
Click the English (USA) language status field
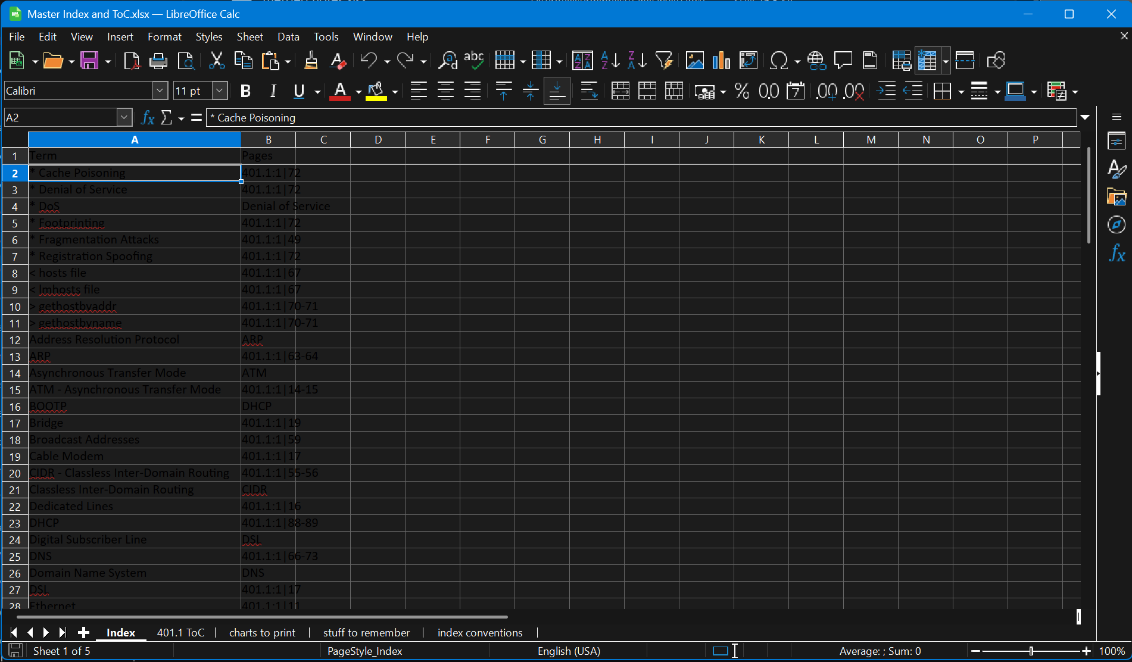569,651
